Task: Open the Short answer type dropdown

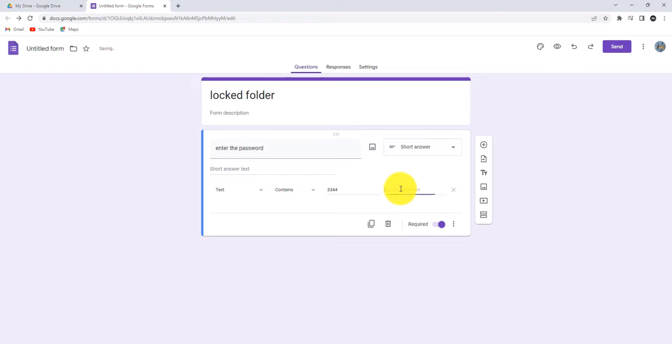Action: (423, 147)
